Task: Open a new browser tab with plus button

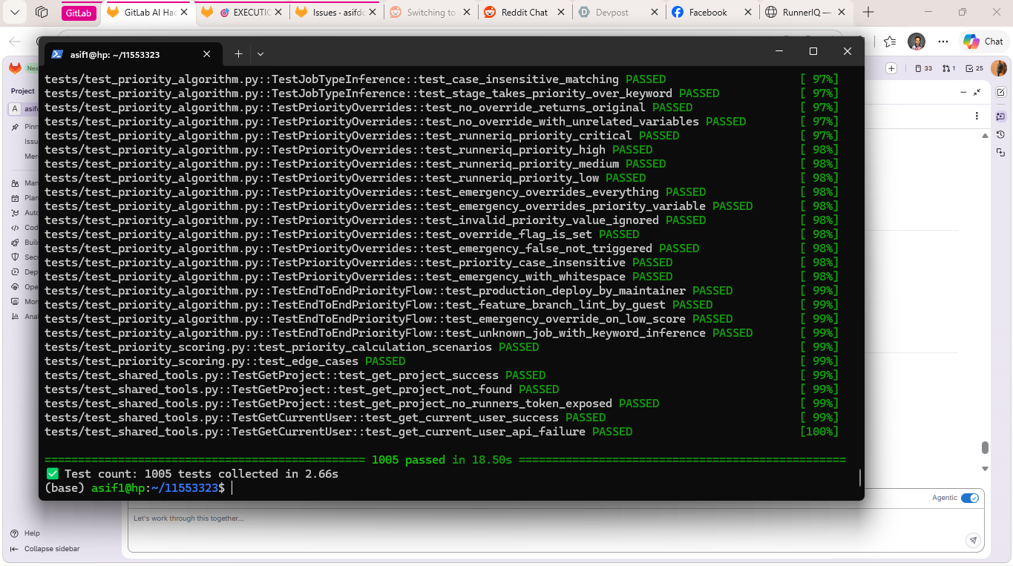Action: point(868,12)
